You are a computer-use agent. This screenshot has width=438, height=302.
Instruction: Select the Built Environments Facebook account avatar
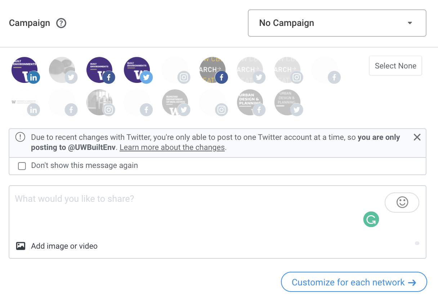pyautogui.click(x=99, y=70)
